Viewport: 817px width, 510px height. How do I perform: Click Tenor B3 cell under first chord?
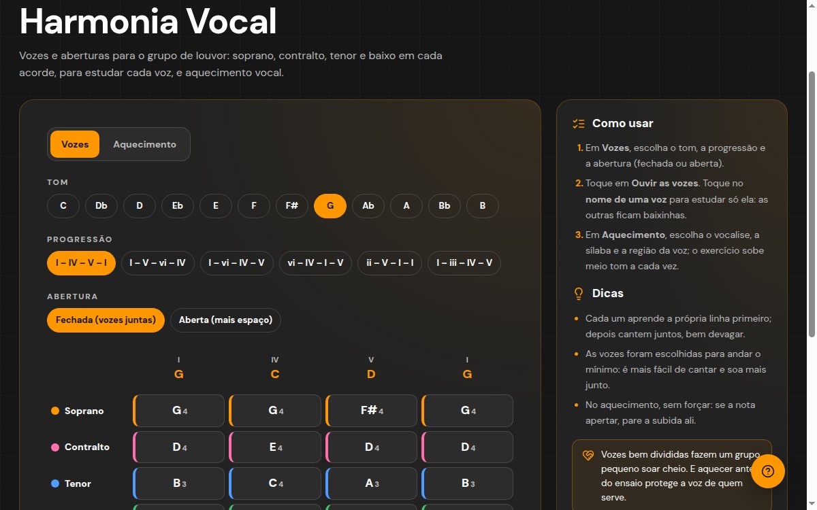178,483
